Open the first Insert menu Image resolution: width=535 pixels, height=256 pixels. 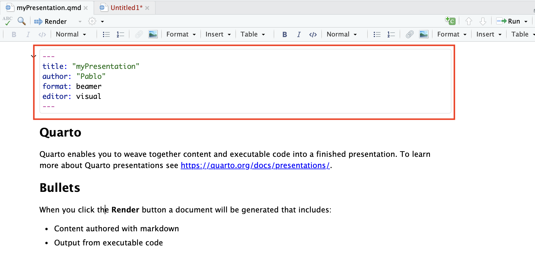(218, 34)
